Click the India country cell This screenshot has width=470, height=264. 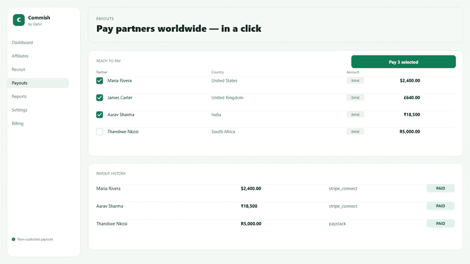pos(216,114)
